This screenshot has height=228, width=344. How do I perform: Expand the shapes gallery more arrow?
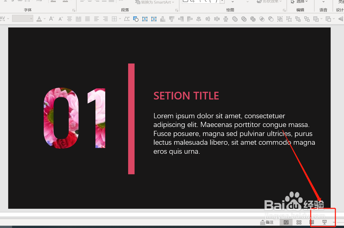[222, 2]
